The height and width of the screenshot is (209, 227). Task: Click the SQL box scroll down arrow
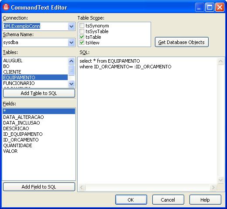pos(221,180)
